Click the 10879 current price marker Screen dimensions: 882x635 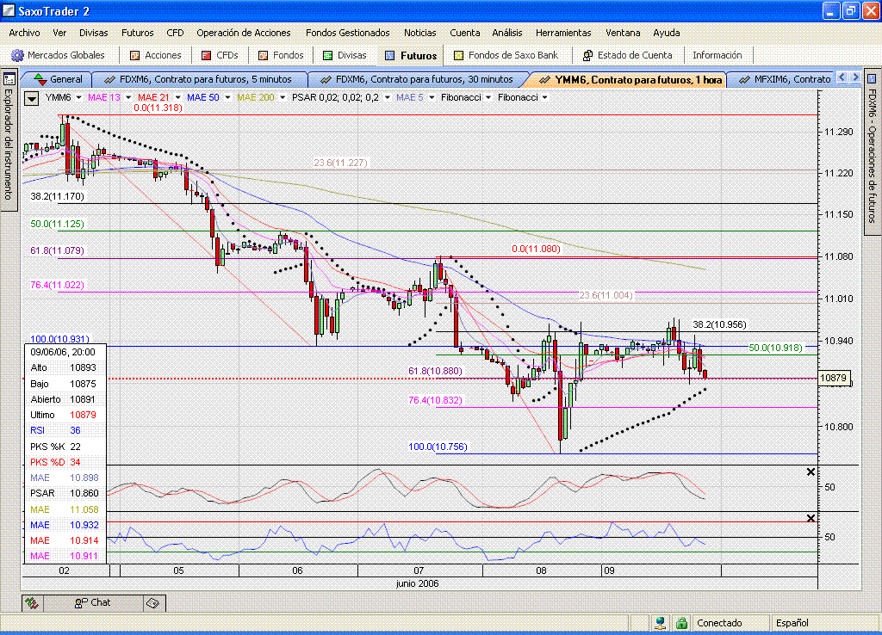(x=833, y=378)
